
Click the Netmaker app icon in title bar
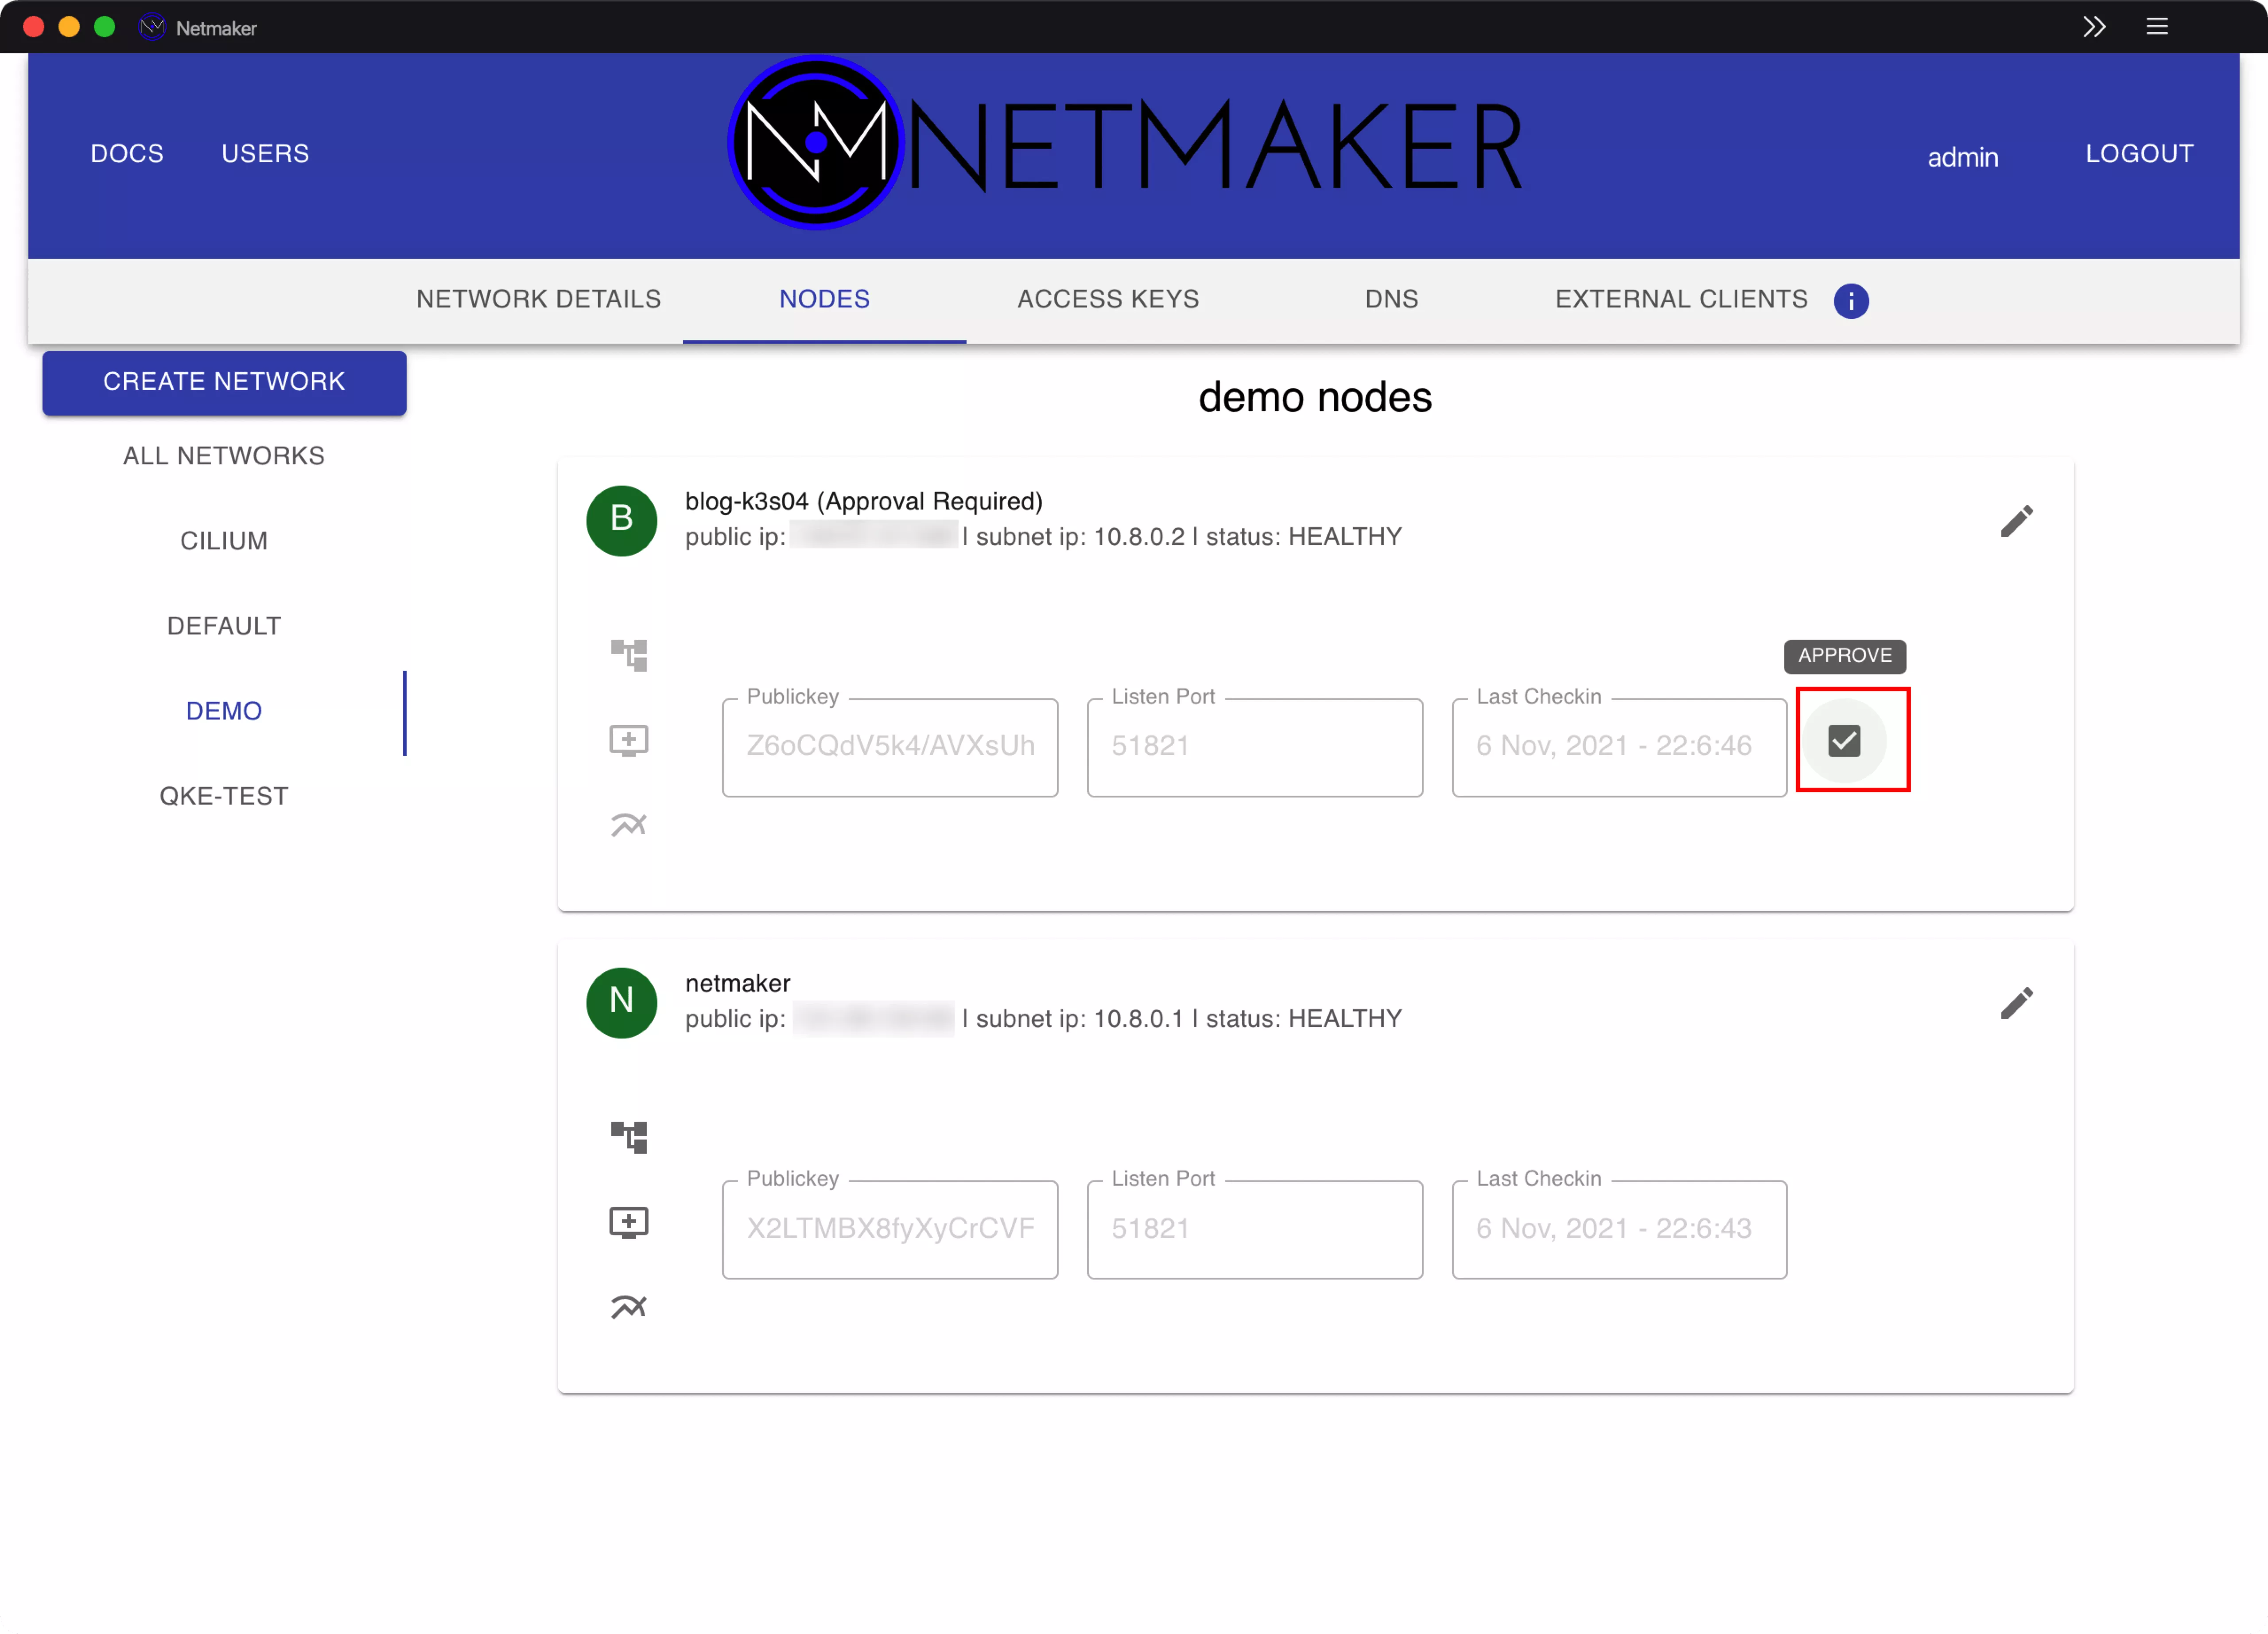pos(152,27)
